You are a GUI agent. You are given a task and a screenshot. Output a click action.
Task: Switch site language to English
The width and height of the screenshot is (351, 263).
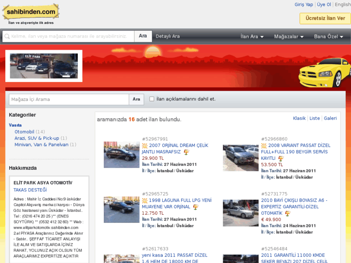click(343, 4)
